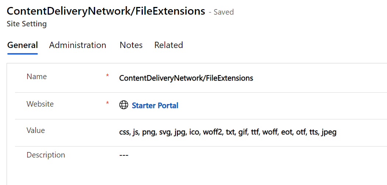The height and width of the screenshot is (185, 387).
Task: Open the Starter Portal website link
Action: [155, 106]
